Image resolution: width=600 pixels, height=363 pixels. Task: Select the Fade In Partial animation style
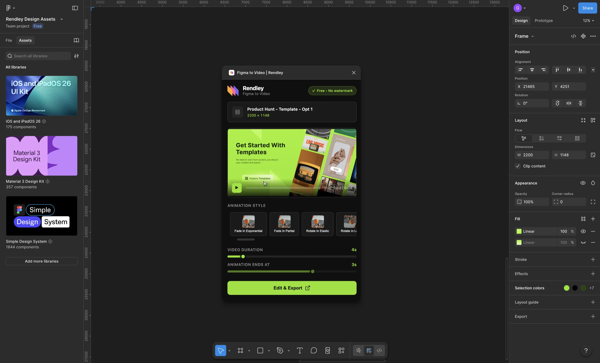pyautogui.click(x=284, y=224)
